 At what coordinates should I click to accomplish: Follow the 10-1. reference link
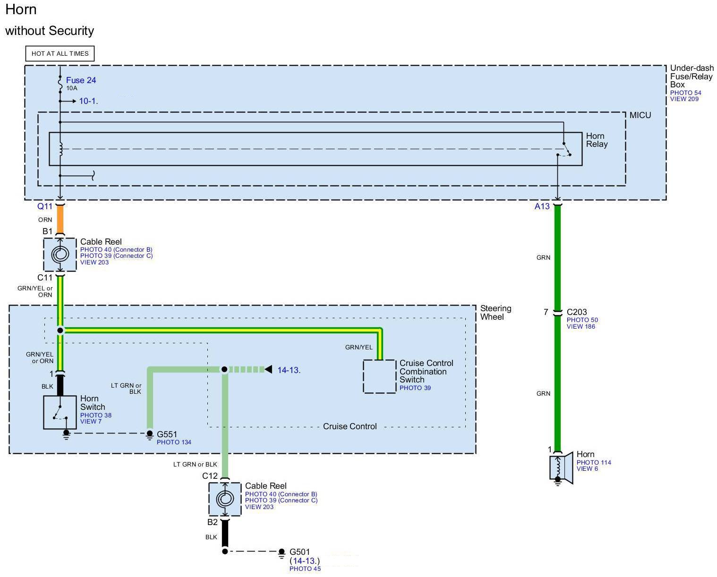[88, 101]
